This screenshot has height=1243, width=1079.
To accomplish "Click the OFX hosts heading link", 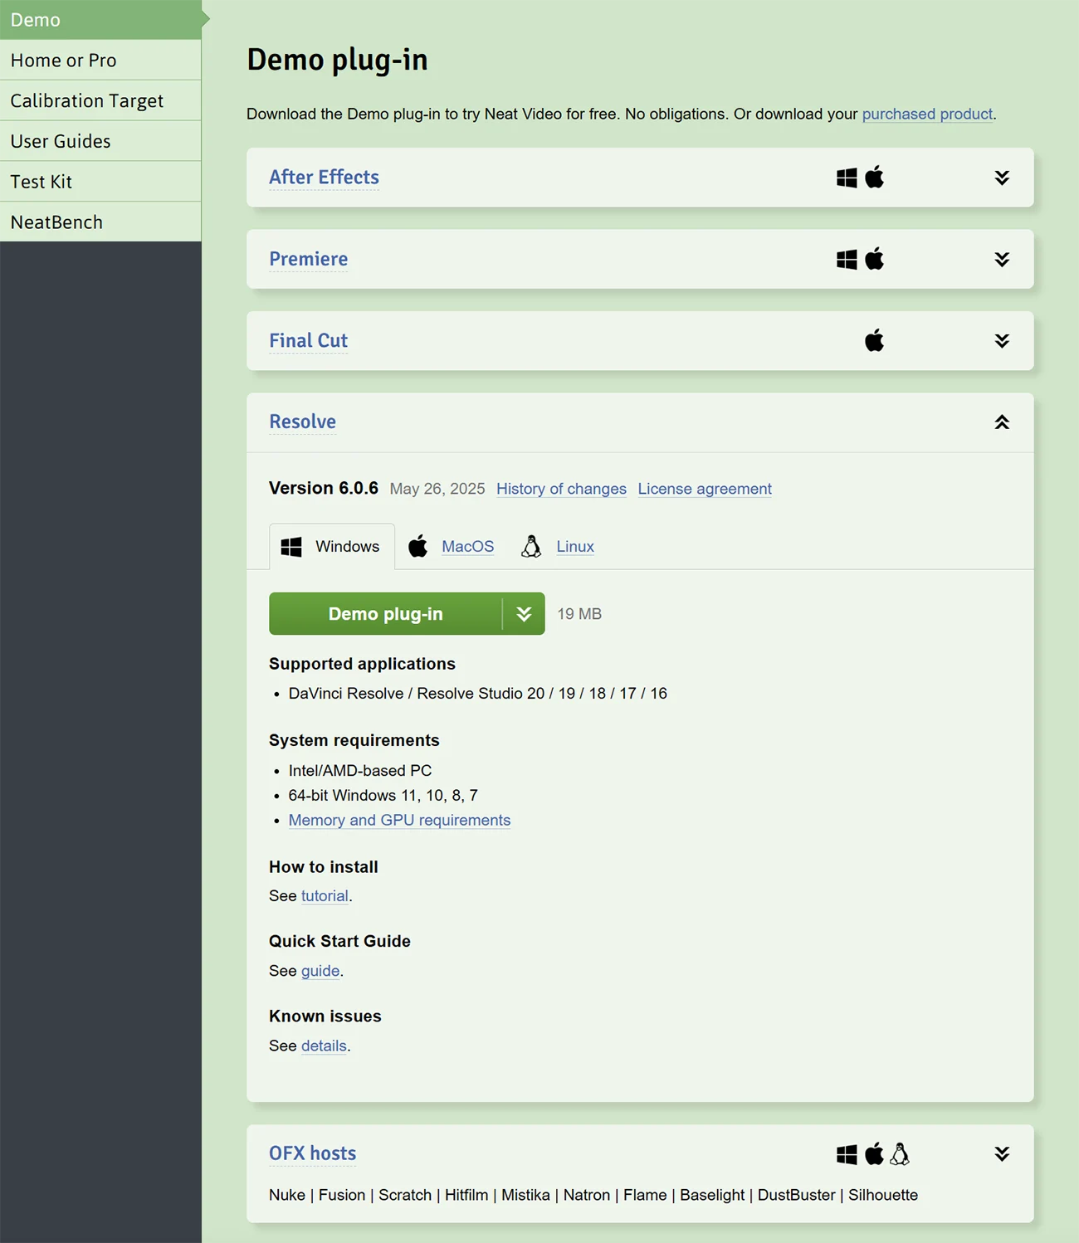I will [x=312, y=1153].
